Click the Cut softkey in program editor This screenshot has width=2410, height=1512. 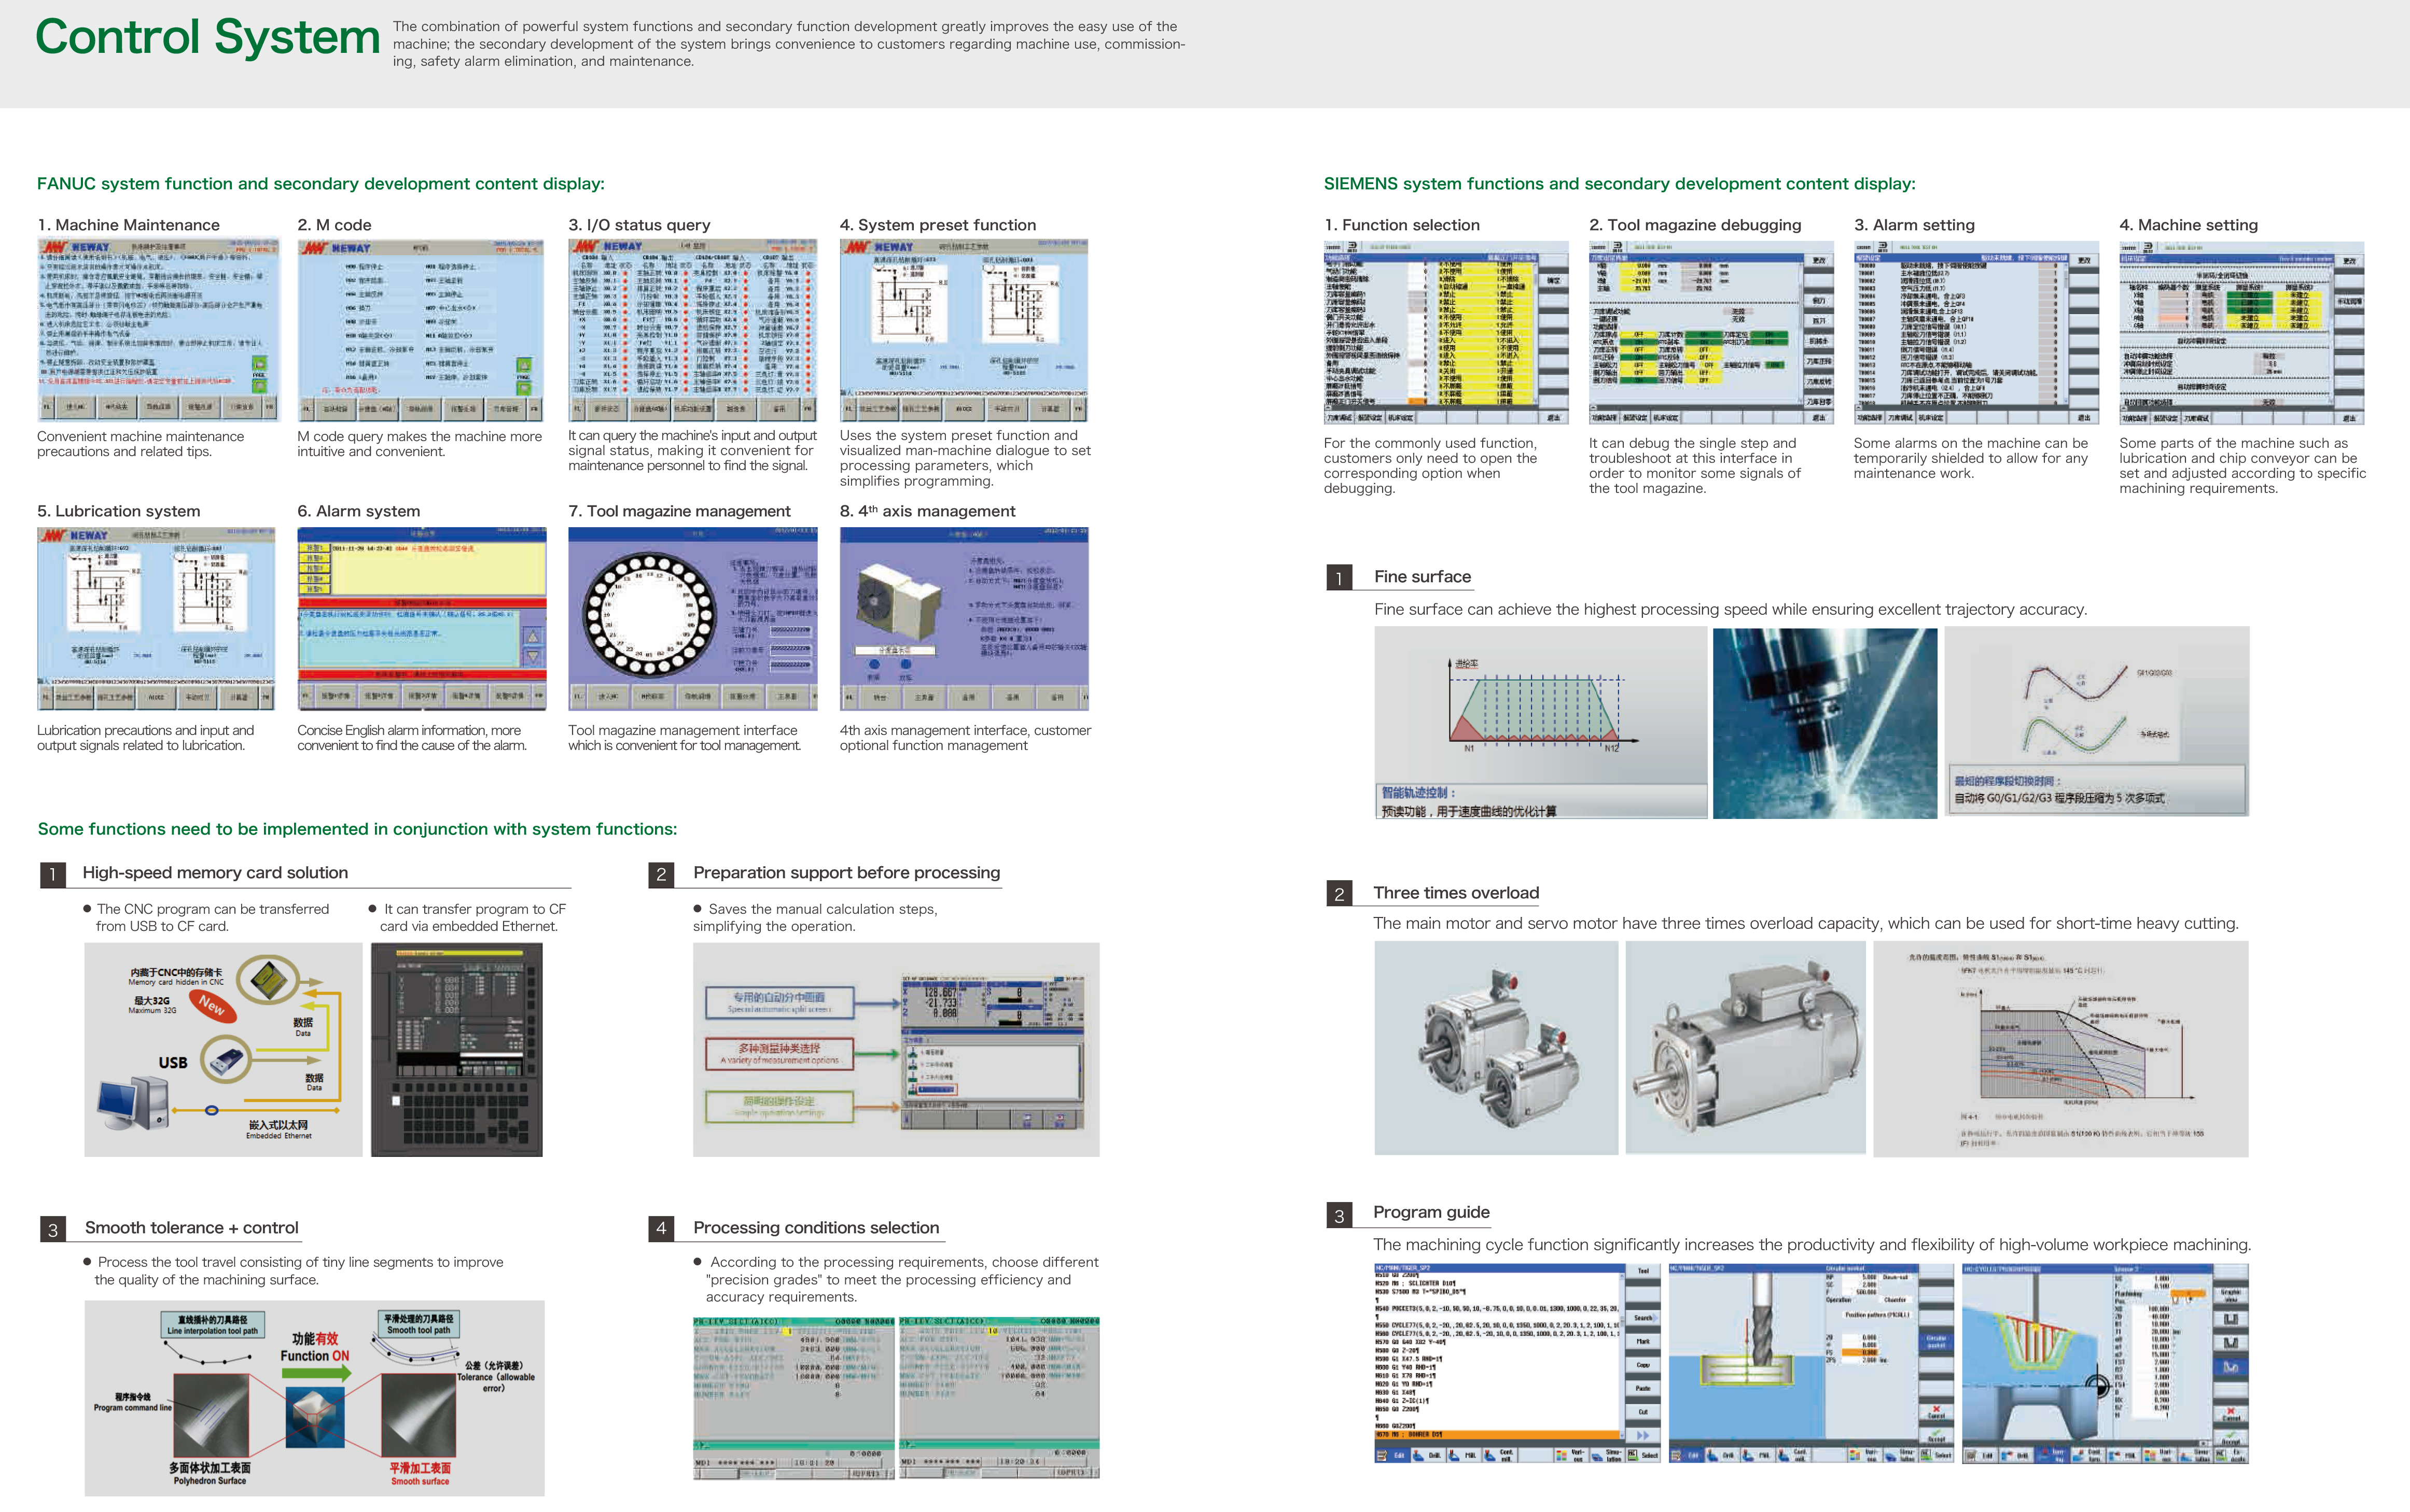pyautogui.click(x=1643, y=1412)
